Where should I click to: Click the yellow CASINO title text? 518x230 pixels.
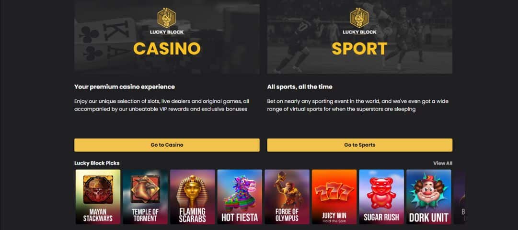click(167, 49)
